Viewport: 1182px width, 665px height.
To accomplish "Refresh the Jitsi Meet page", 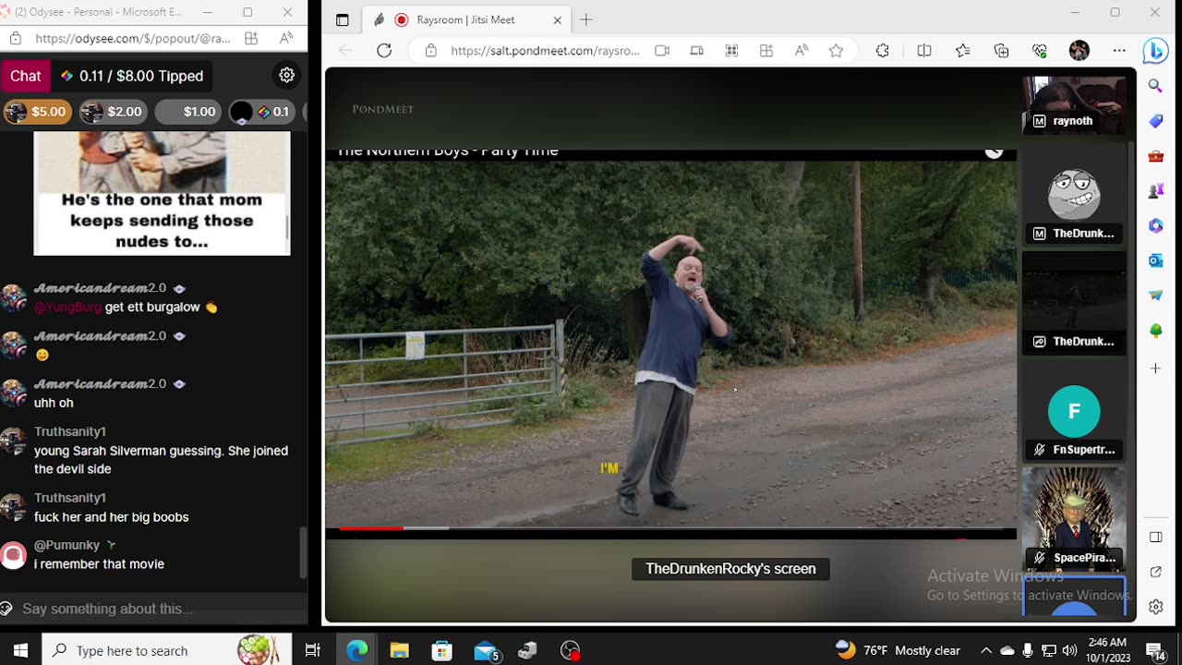I will pyautogui.click(x=384, y=51).
